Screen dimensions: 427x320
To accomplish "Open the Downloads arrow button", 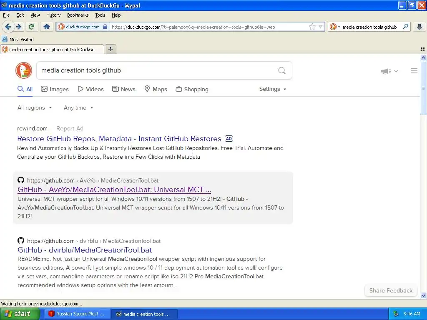I will [x=419, y=27].
